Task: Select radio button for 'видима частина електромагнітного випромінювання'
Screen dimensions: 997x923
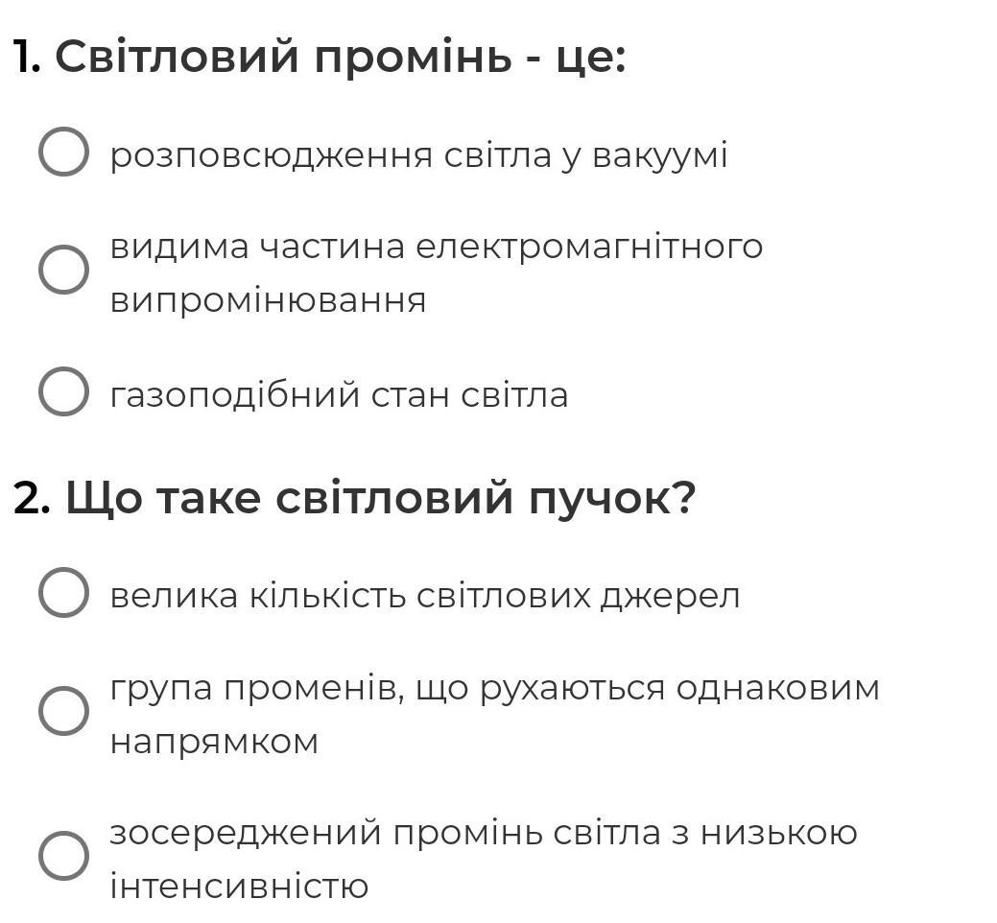Action: [x=63, y=270]
